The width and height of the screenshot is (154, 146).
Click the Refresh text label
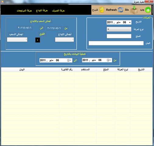tap(111, 10)
